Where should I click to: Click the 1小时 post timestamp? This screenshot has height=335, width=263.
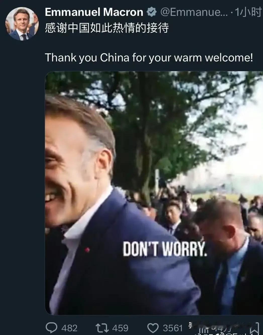[248, 12]
